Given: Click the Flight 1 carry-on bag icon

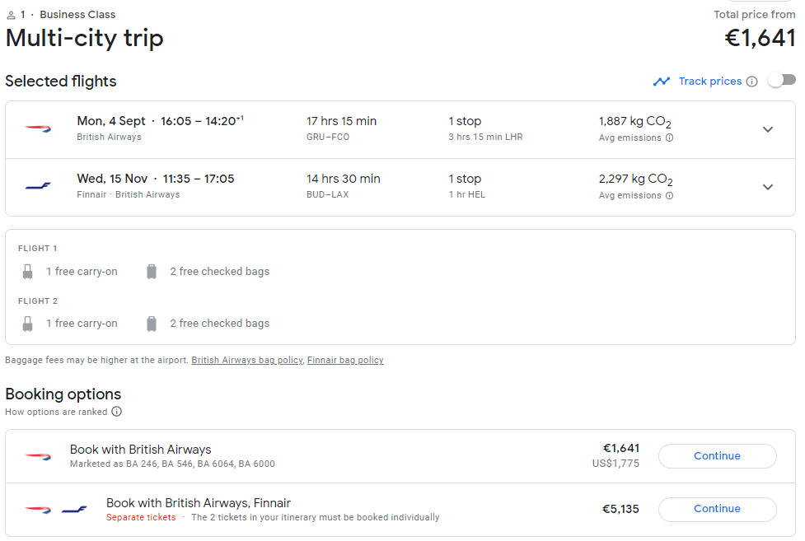Looking at the screenshot, I should (x=28, y=272).
